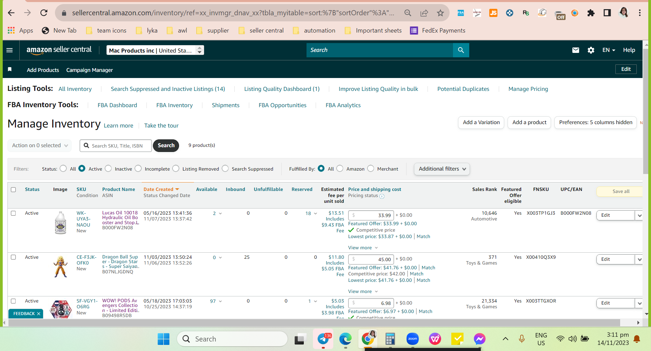Select Fulfilled By Amazon radio button
The image size is (651, 351).
point(340,169)
